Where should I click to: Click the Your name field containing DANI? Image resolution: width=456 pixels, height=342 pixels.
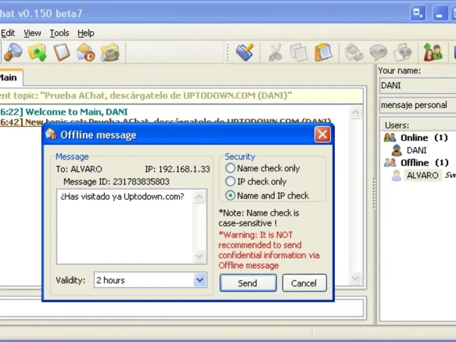(x=418, y=85)
